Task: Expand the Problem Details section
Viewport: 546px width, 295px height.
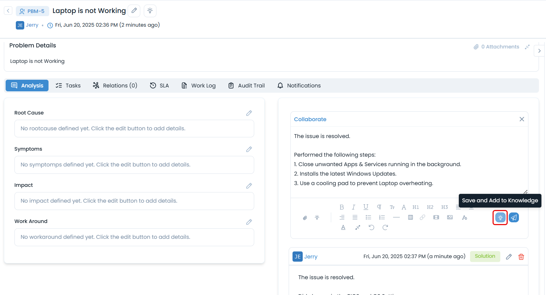Action: 527,47
